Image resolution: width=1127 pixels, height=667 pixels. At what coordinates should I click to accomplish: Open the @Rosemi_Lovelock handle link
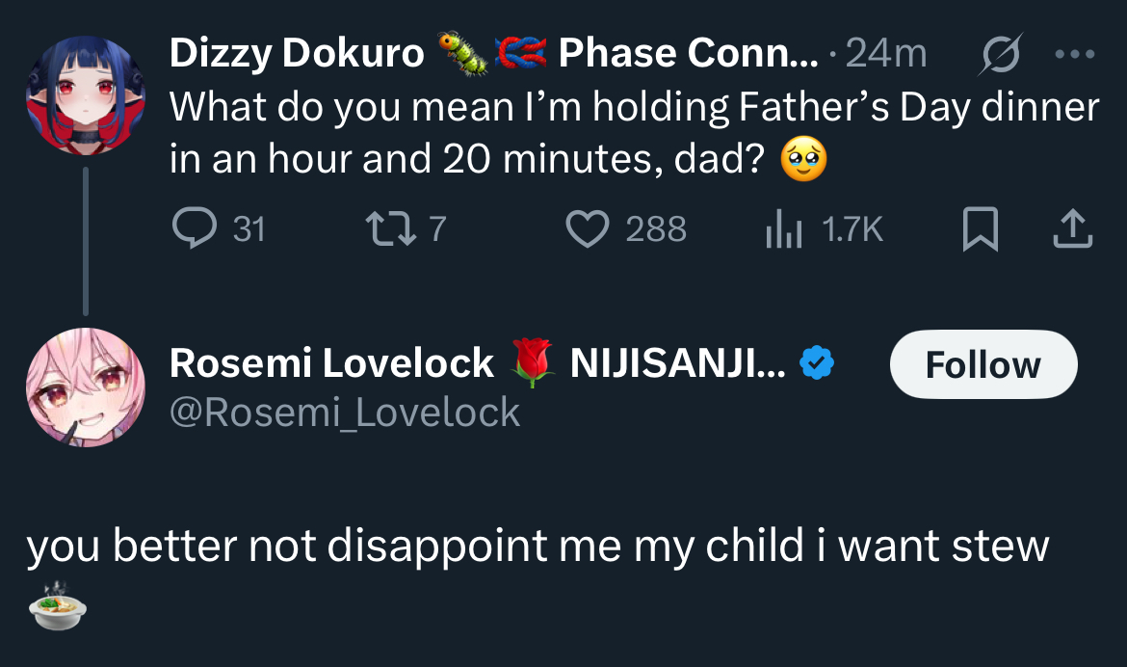345,413
